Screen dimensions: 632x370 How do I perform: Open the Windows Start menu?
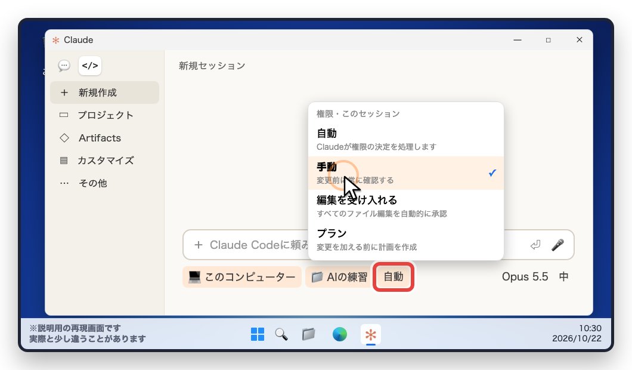[258, 334]
